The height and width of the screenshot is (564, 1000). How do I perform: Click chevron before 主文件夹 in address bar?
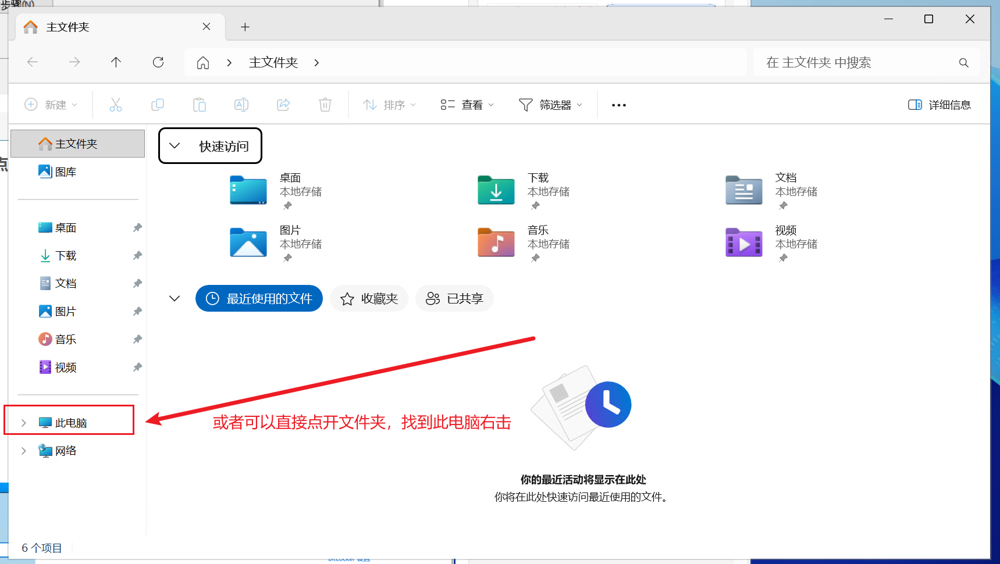pos(229,63)
